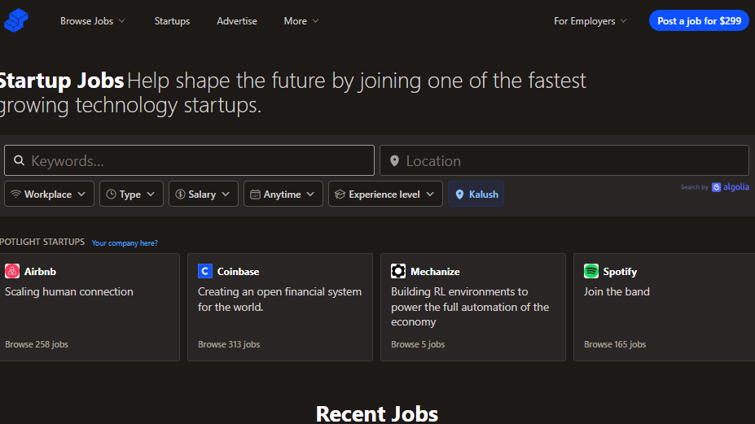Browse 165 jobs at Spotify
This screenshot has height=424, width=755.
pos(615,344)
